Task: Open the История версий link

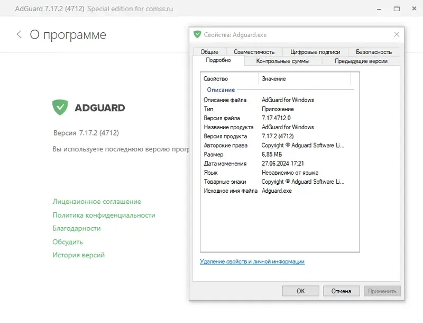Action: tap(78, 255)
